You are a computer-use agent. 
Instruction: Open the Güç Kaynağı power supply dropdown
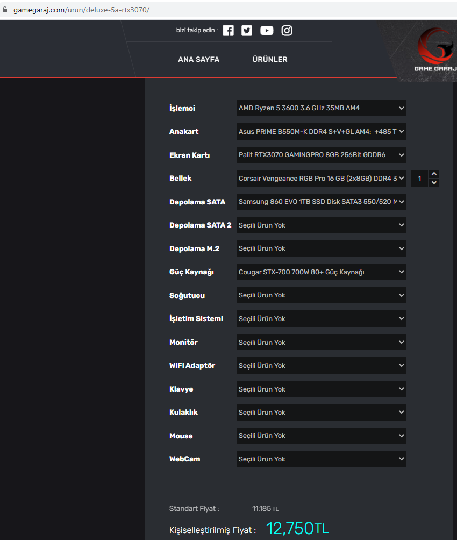click(322, 272)
